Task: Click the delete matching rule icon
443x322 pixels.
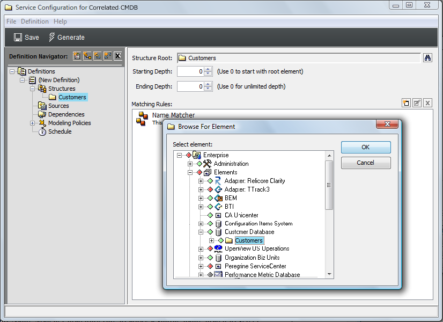Action: pos(427,103)
